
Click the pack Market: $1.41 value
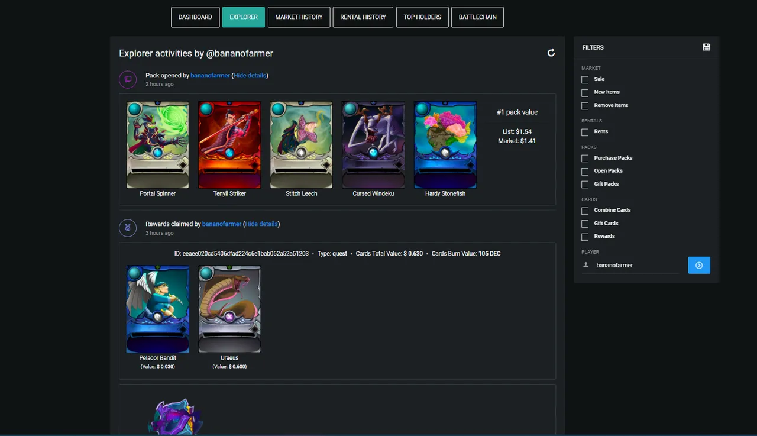(517, 141)
